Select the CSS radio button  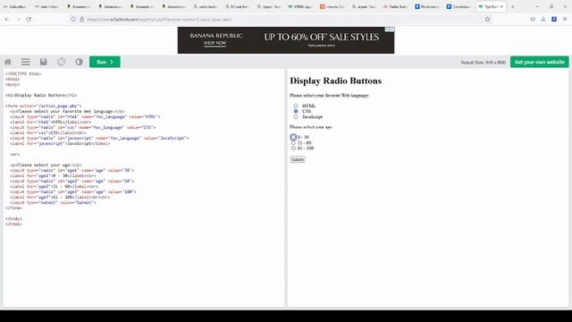(296, 111)
